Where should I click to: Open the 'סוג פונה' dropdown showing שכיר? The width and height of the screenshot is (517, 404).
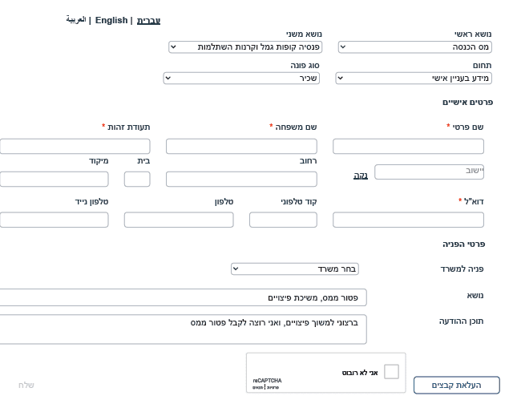click(241, 79)
